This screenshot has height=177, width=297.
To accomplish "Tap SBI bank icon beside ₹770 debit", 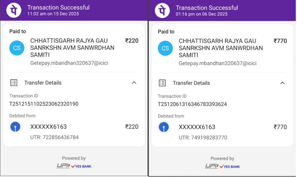I will point(164,127).
